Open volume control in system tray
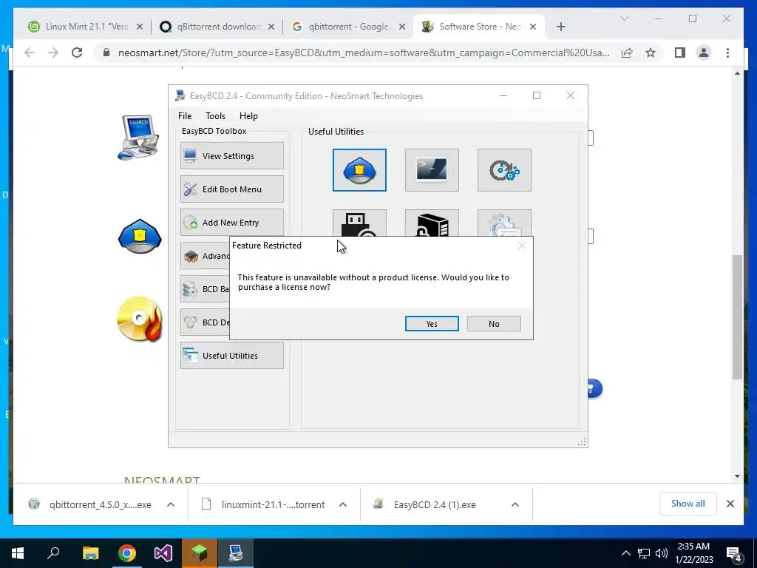 [662, 553]
